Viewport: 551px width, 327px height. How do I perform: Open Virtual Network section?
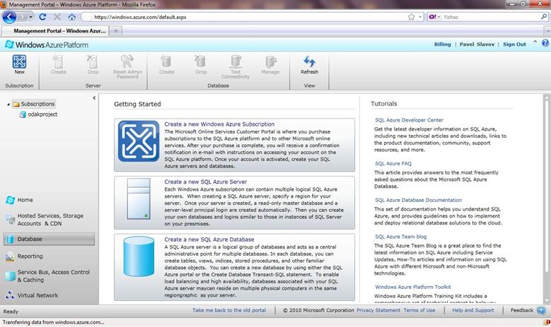tap(32, 295)
